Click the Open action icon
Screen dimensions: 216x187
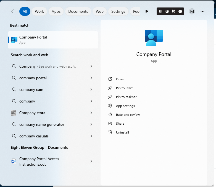[110, 79]
